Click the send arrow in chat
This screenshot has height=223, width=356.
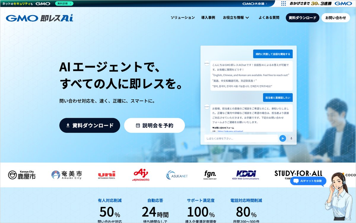(x=283, y=138)
